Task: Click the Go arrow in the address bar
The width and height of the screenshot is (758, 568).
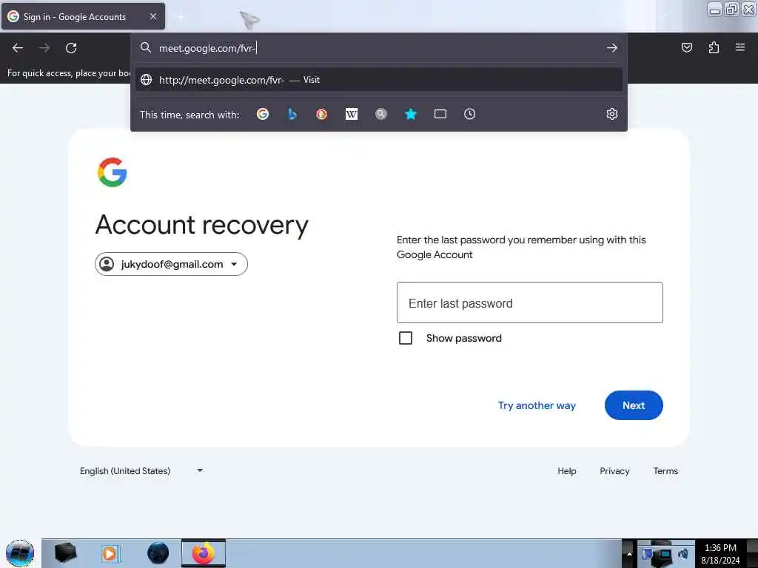Action: 612,48
